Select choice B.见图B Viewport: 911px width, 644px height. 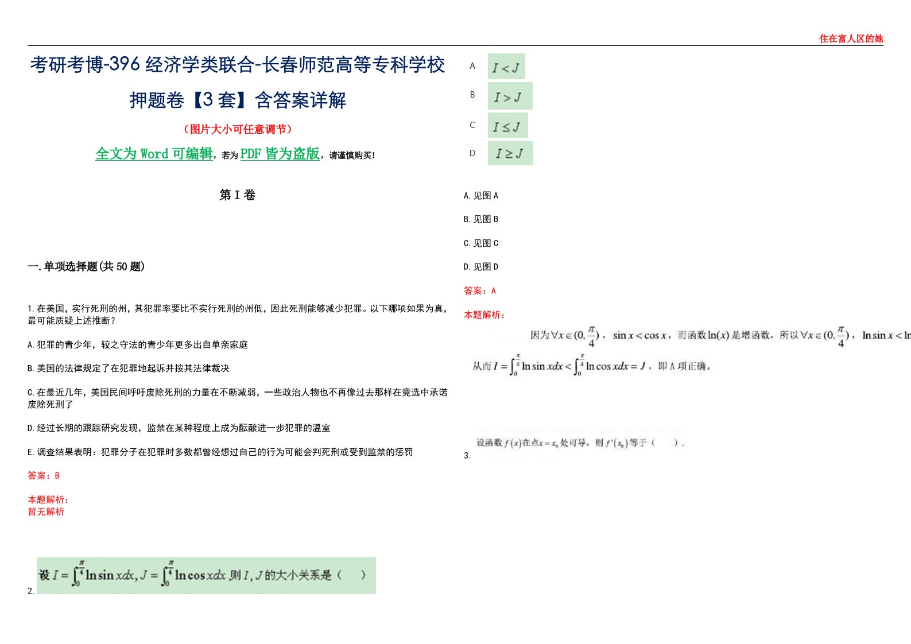tap(481, 219)
